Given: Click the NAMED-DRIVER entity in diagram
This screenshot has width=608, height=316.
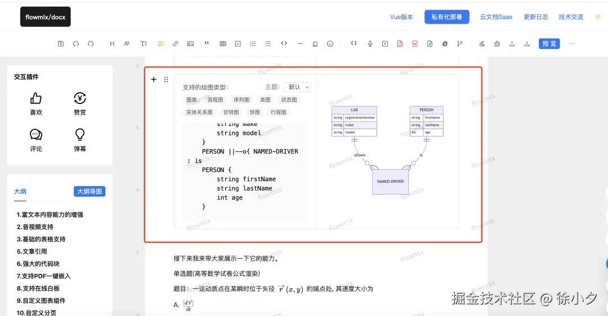Looking at the screenshot, I should [391, 181].
